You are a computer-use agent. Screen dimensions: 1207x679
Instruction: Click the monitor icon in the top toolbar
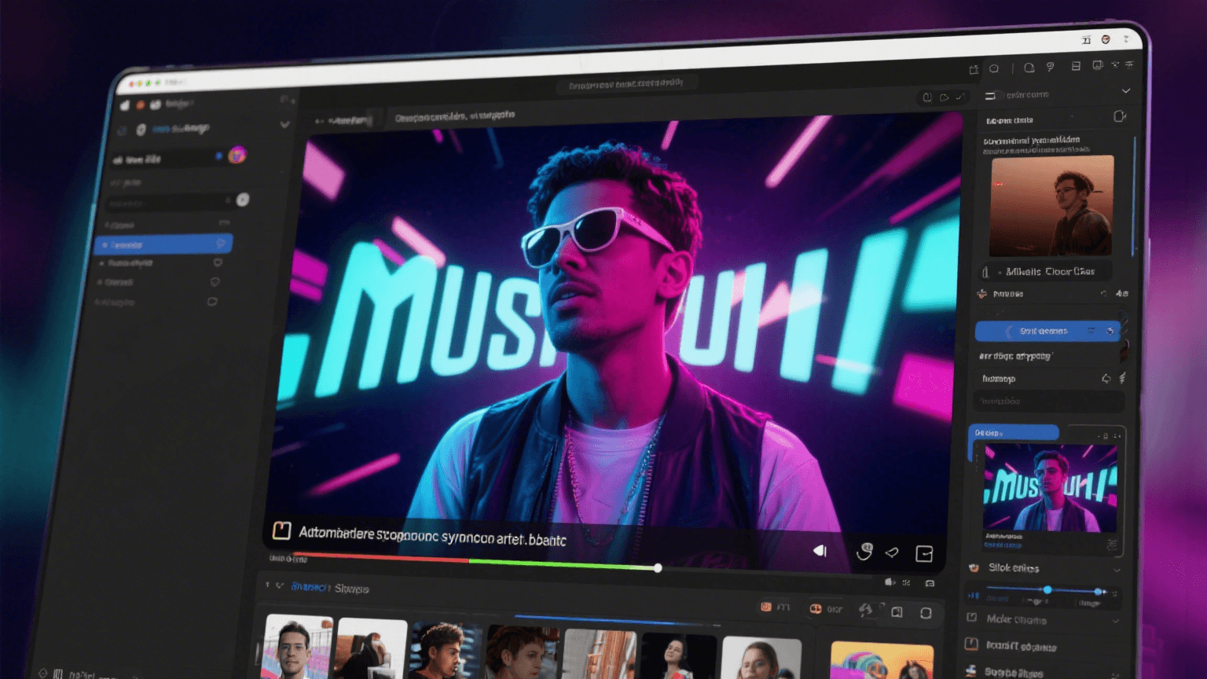point(1097,65)
